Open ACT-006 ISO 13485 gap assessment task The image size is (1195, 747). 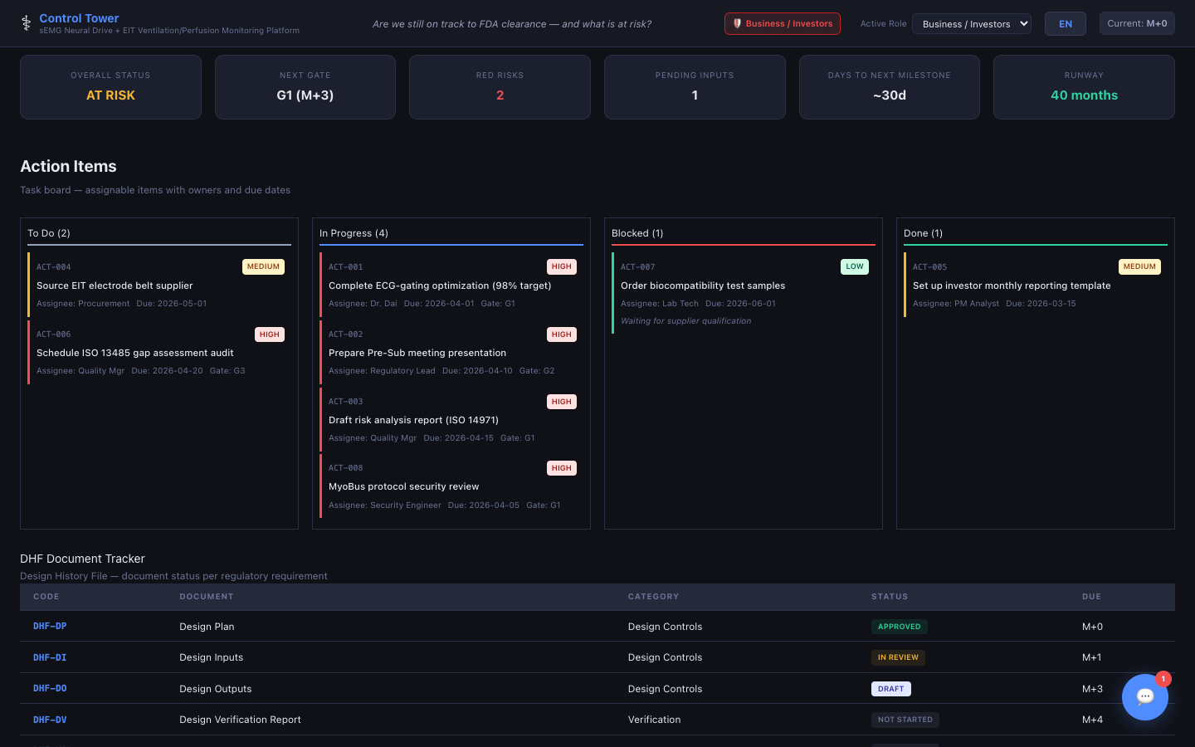tap(158, 353)
